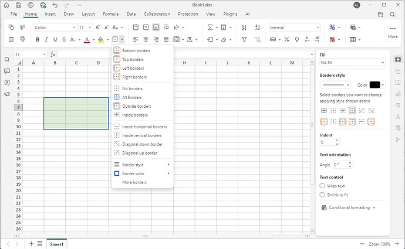405x249 pixels.
Task: Click the Conditional formatting button
Action: [349, 207]
